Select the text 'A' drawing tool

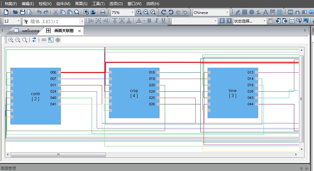pyautogui.click(x=266, y=12)
